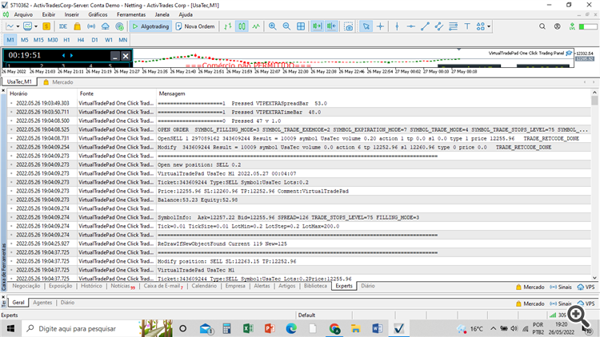The width and height of the screenshot is (600, 337).
Task: Open the VPS cloud icon in toolbar
Action: [106, 26]
